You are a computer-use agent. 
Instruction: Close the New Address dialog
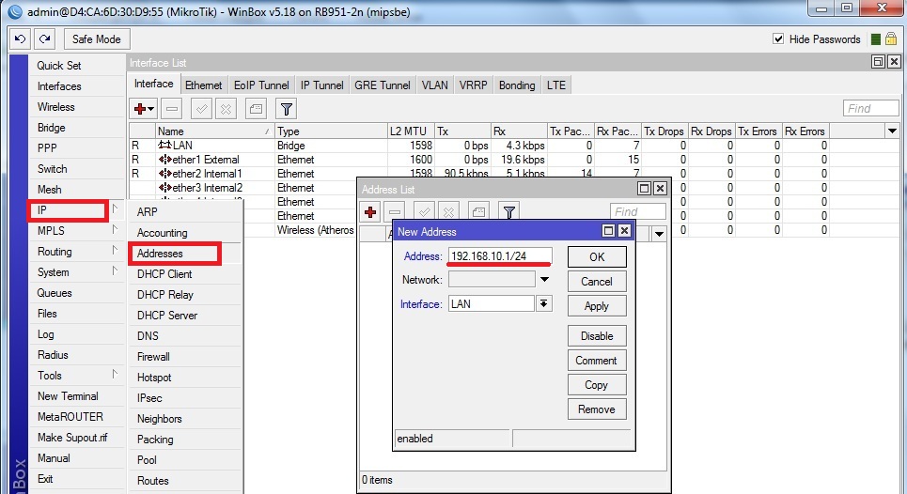click(x=624, y=231)
